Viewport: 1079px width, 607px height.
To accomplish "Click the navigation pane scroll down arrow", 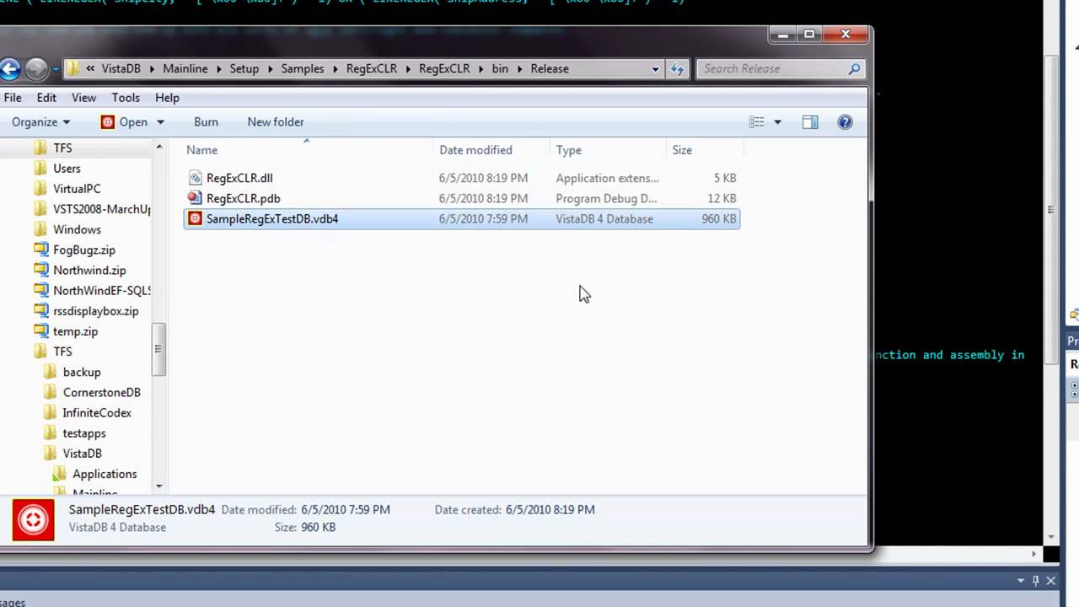I will [158, 486].
